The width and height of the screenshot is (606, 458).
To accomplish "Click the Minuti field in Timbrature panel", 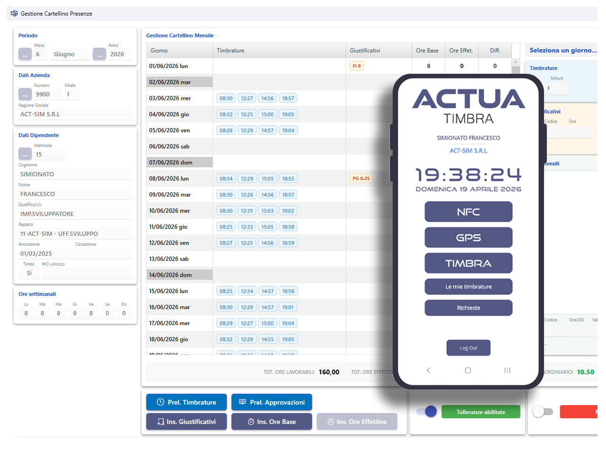I will point(559,88).
